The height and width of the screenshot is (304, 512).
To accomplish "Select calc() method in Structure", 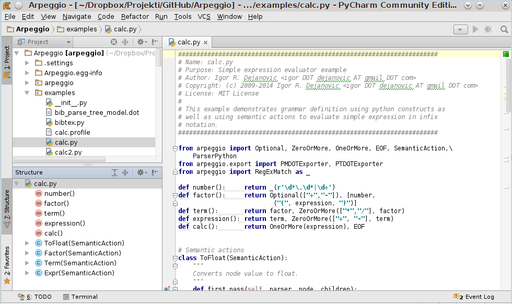I will coord(53,233).
